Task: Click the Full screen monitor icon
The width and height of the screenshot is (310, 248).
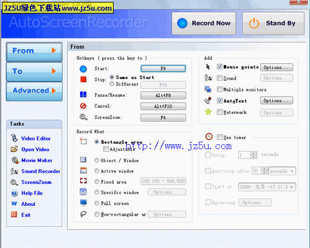Action: [x=83, y=203]
